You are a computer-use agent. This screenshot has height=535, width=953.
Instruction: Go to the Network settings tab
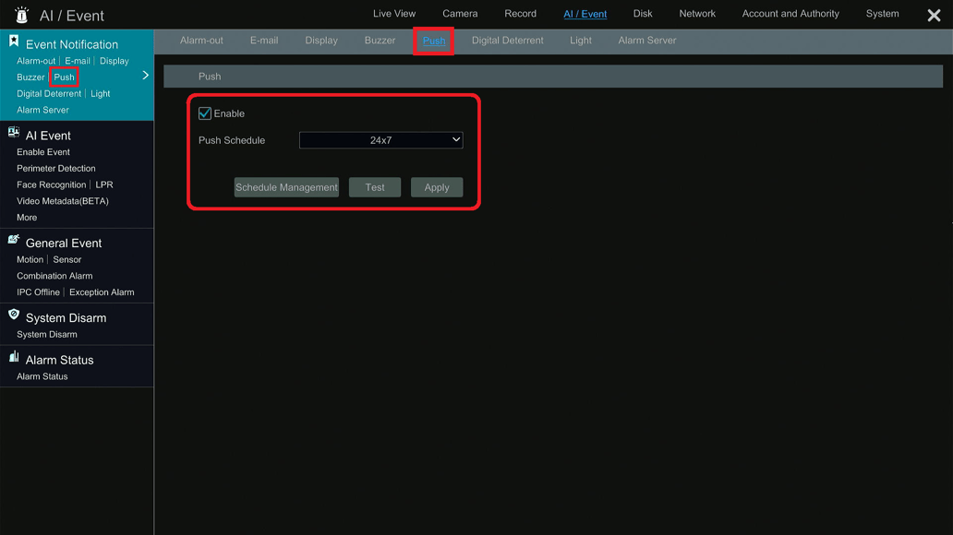[x=696, y=13]
